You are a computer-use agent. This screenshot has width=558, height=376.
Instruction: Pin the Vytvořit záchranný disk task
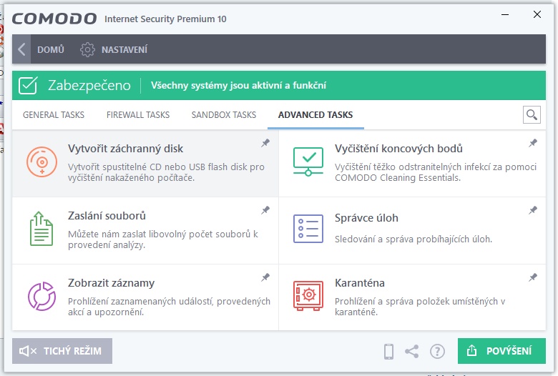(265, 143)
